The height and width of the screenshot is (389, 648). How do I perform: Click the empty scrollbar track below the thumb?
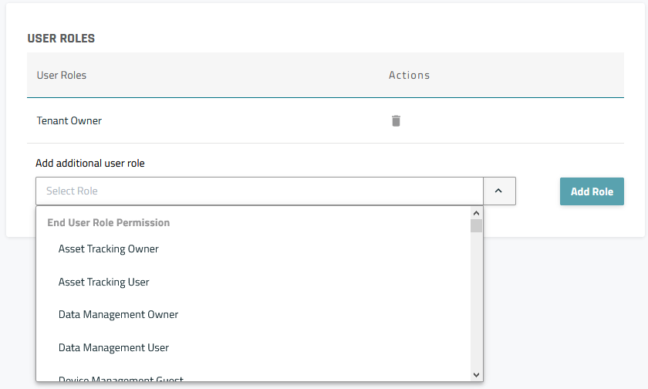pos(476,309)
